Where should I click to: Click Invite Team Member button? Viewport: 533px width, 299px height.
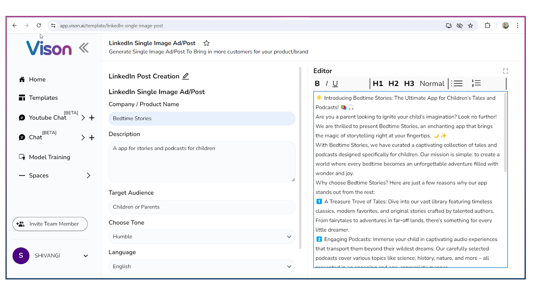pyautogui.click(x=50, y=224)
